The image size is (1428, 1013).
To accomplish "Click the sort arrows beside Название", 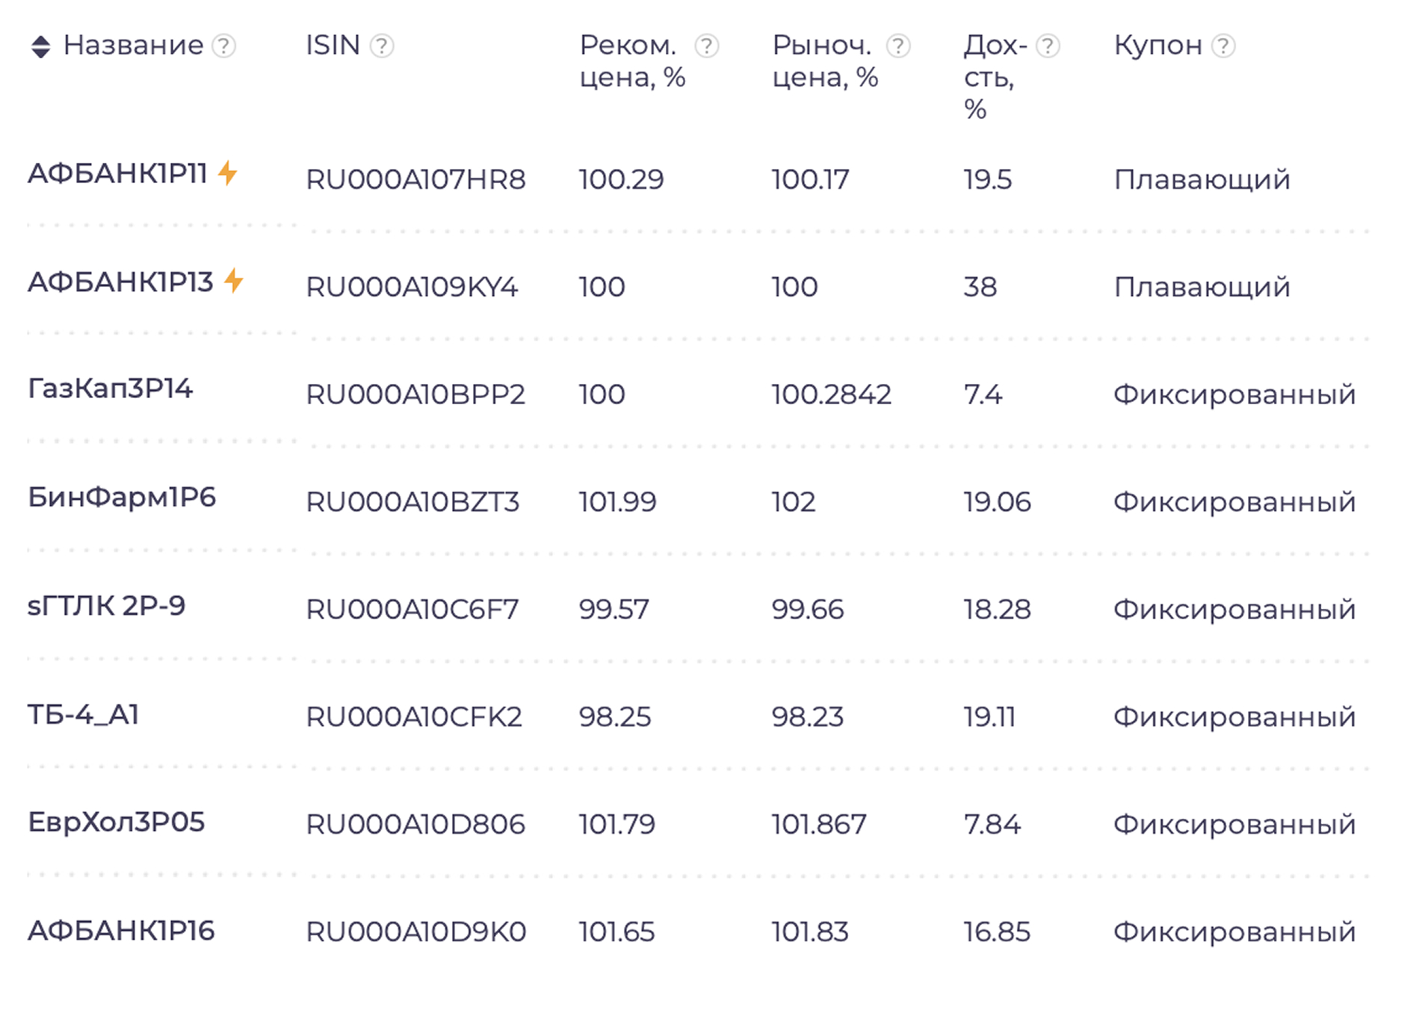I will [40, 46].
